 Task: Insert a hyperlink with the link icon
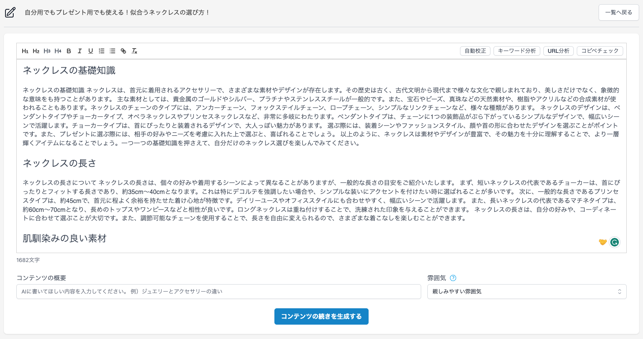[123, 51]
